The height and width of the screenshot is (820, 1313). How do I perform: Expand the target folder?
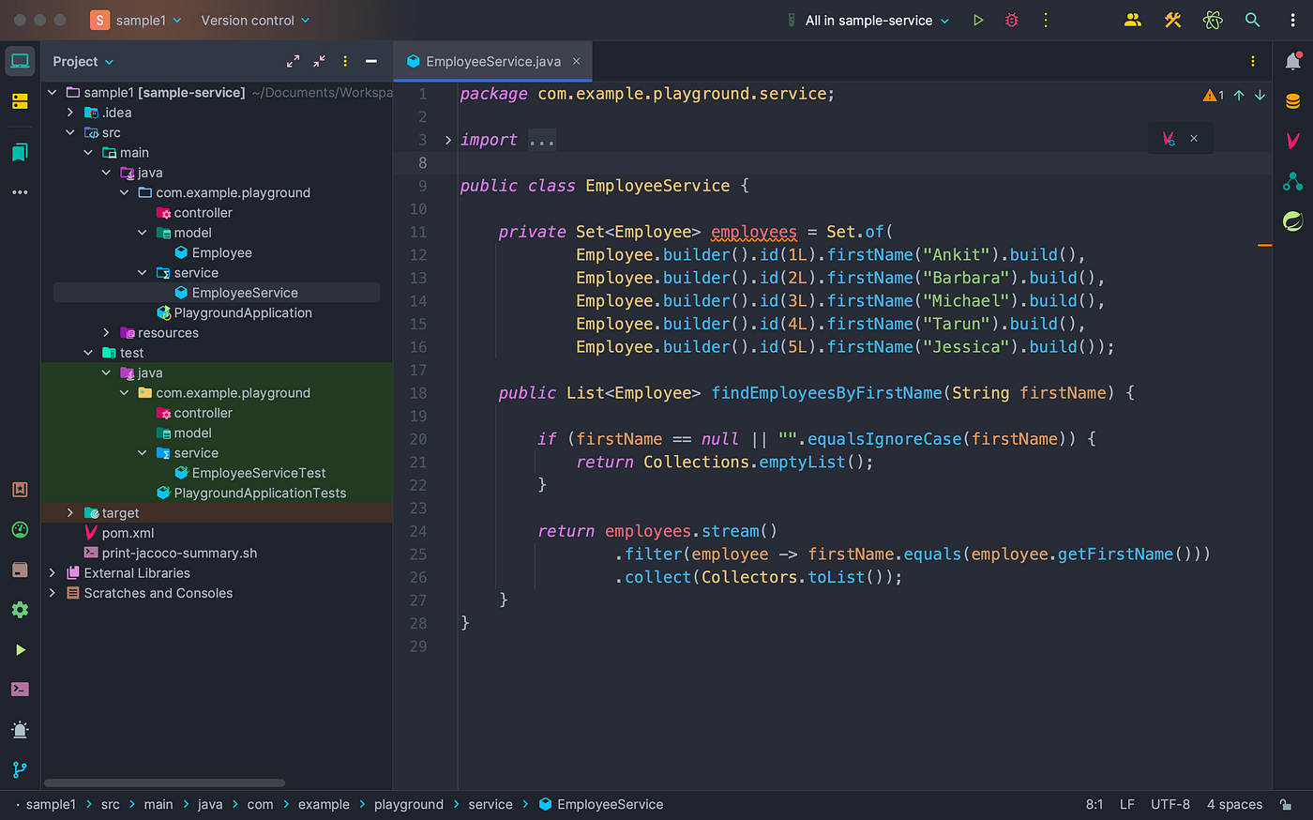69,512
